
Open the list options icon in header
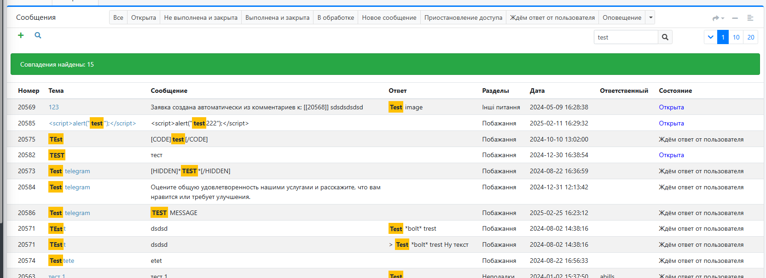pos(750,18)
